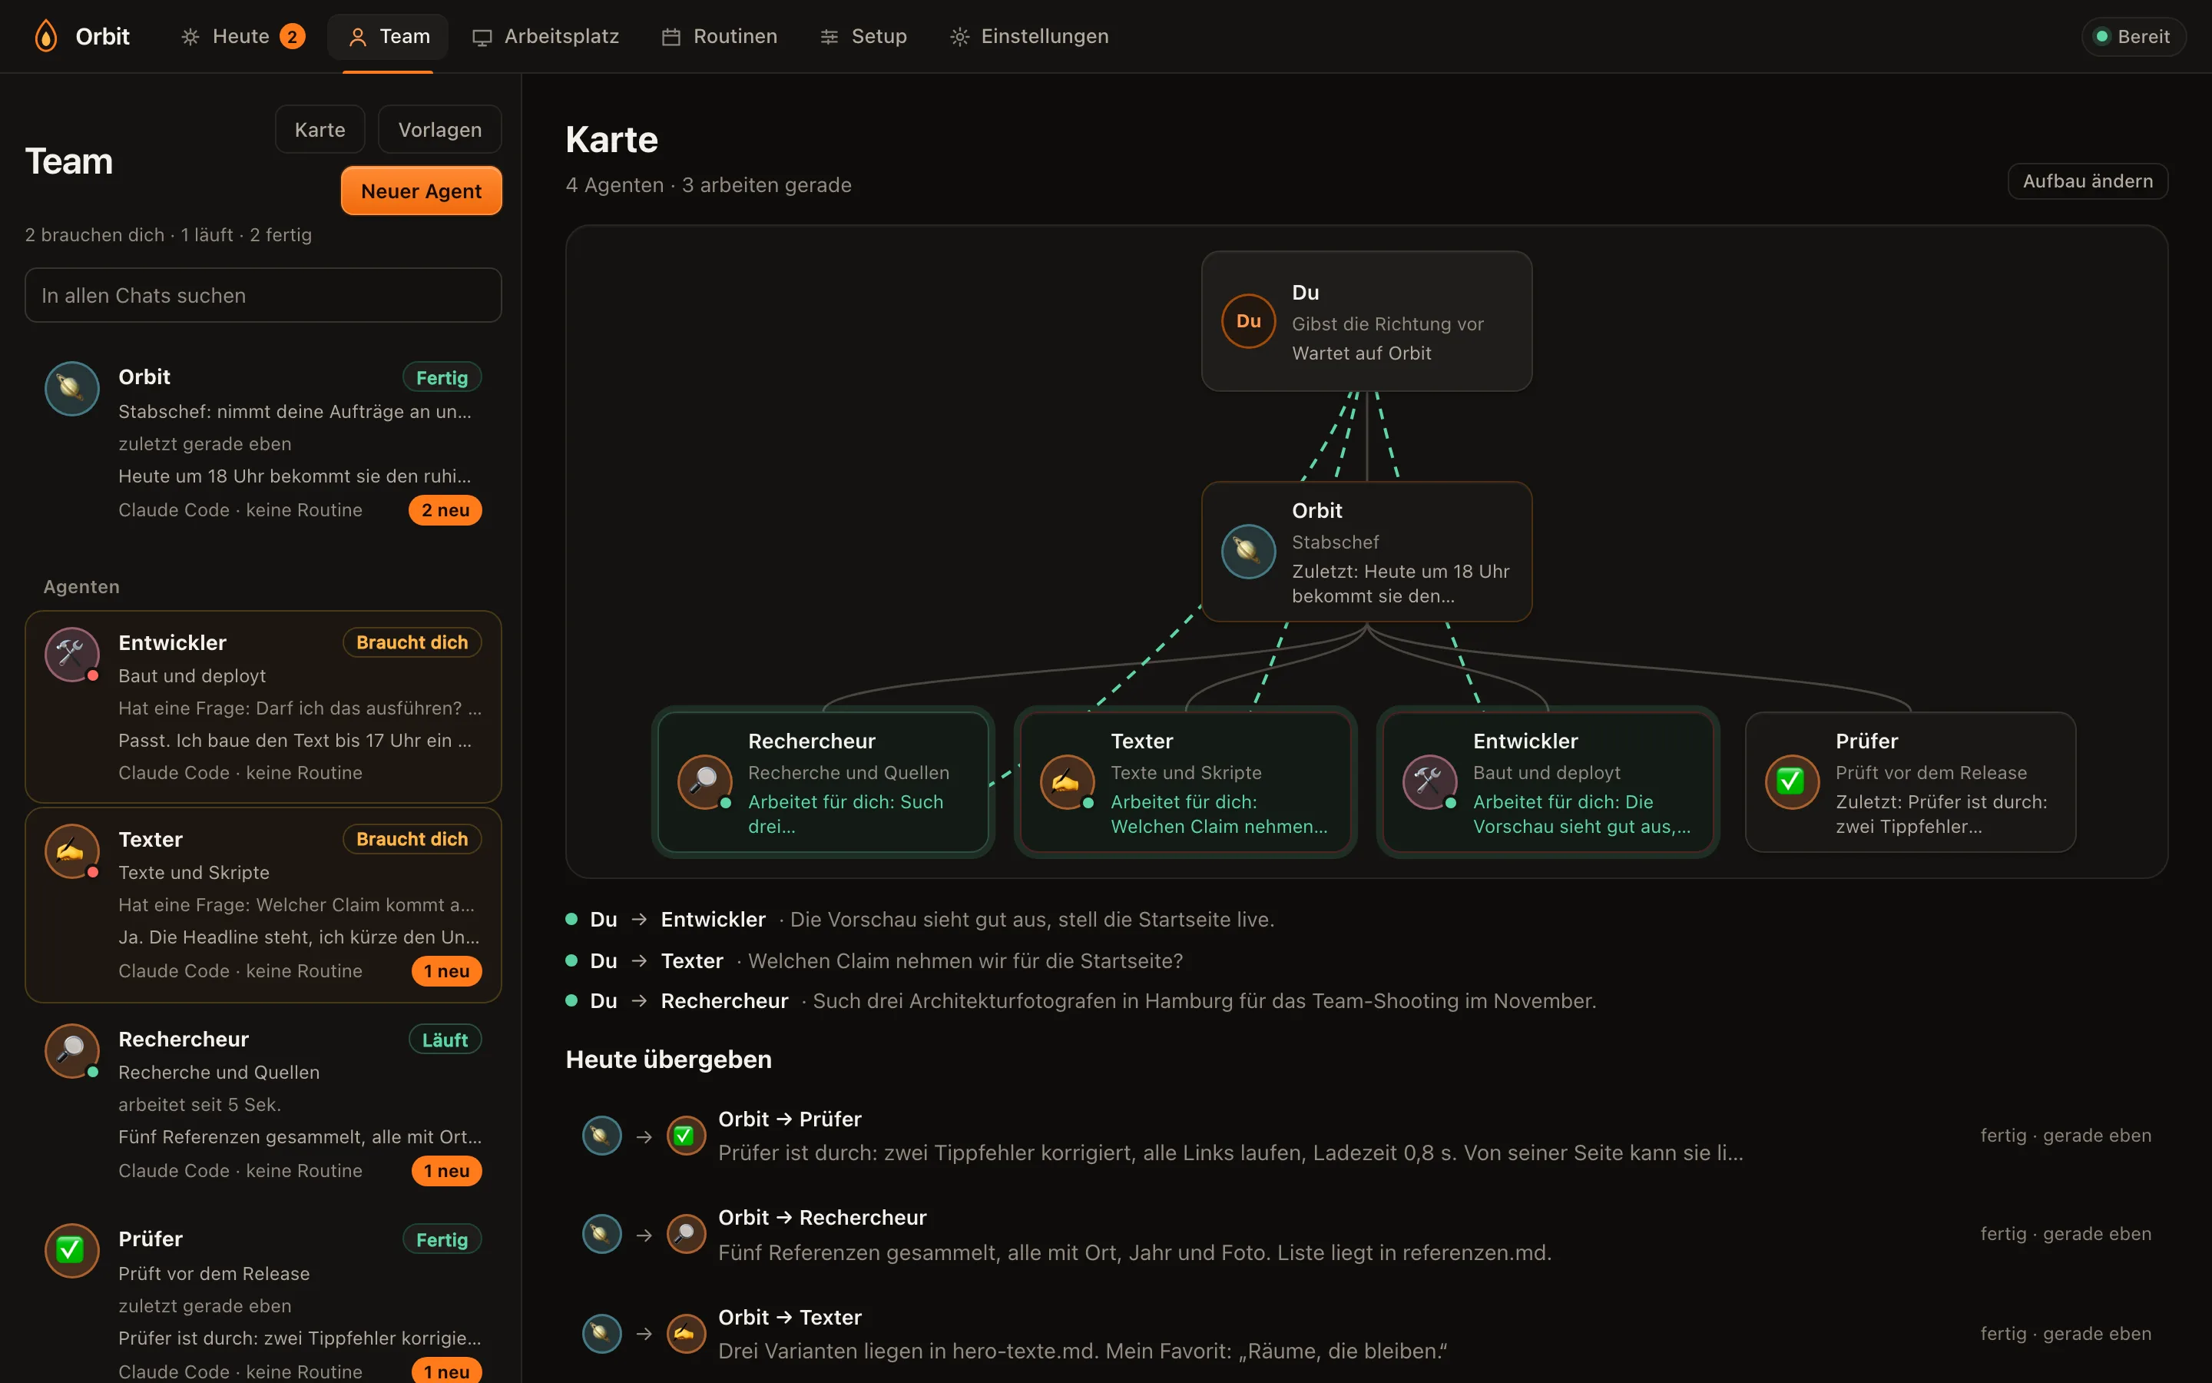Open the Heute tab
This screenshot has width=2212, height=1383.
coord(242,37)
